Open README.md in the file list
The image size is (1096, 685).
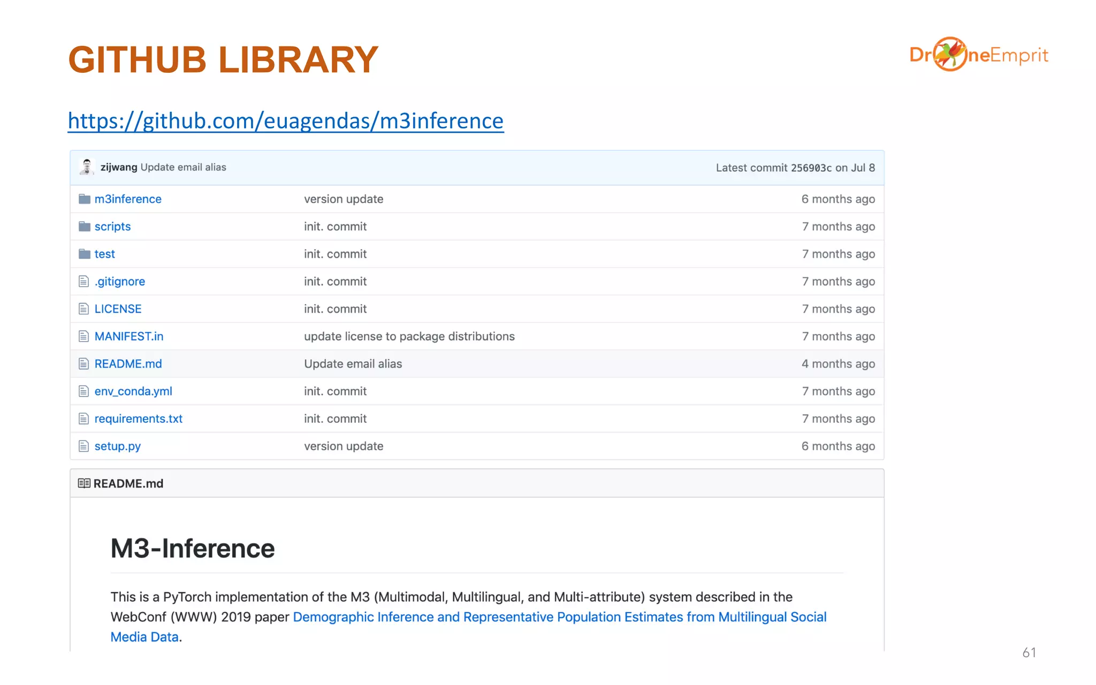coord(128,364)
